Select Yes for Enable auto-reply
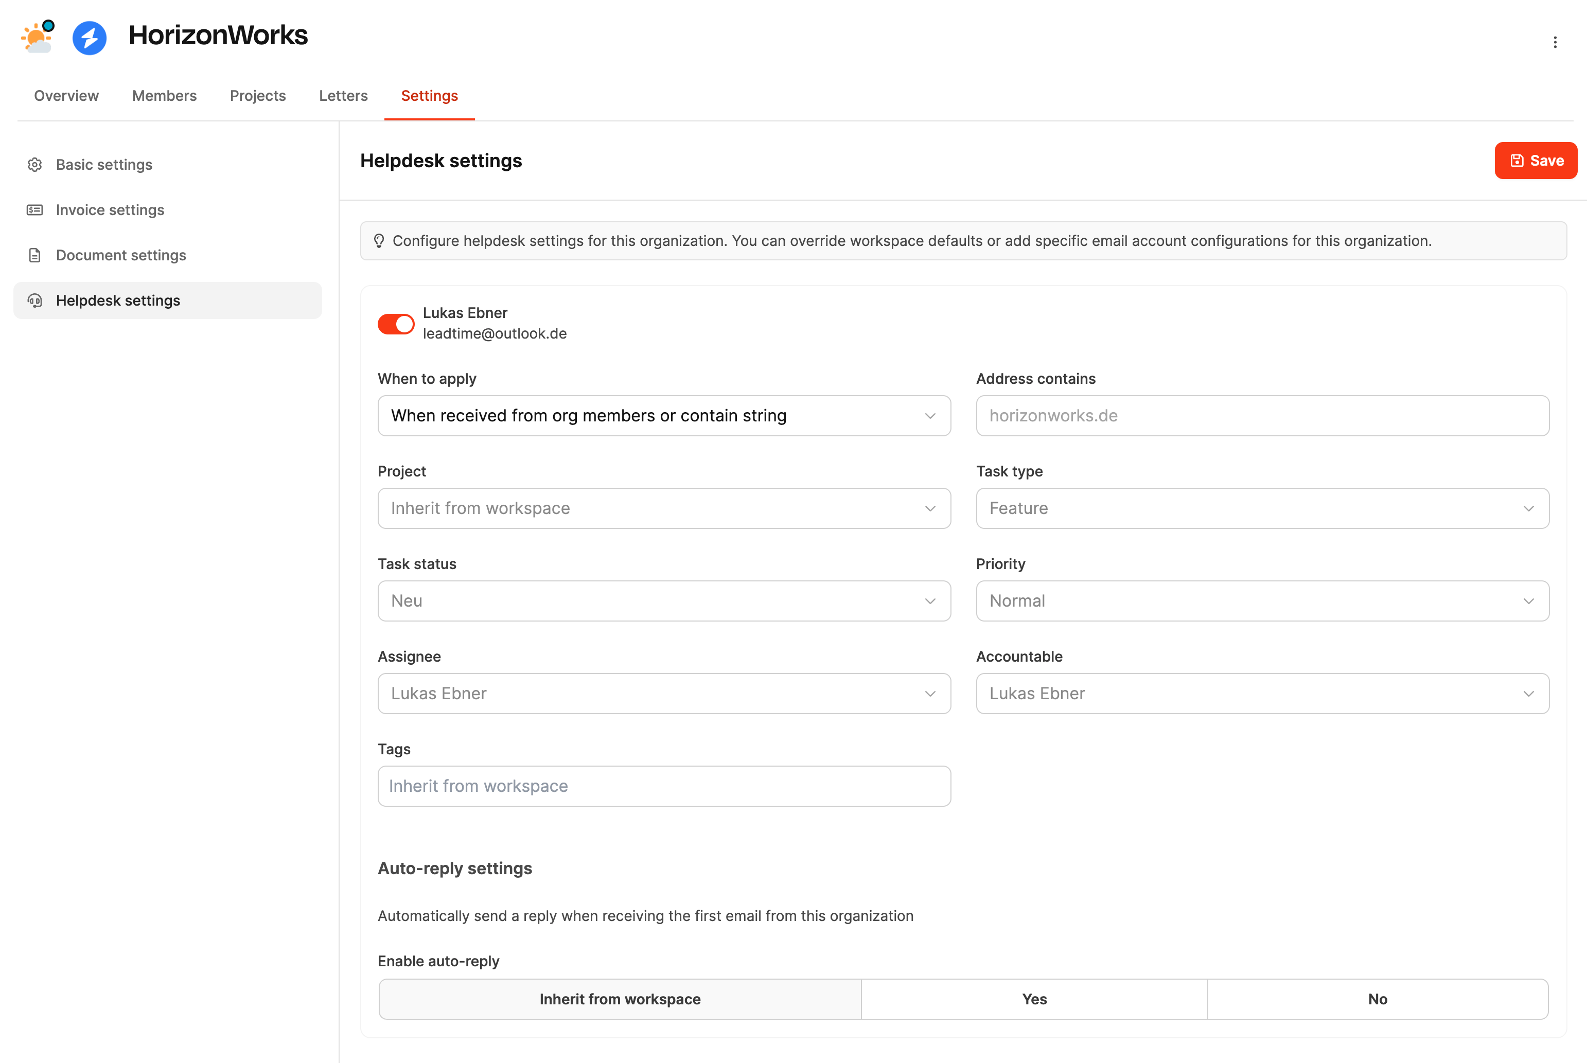The height and width of the screenshot is (1063, 1587). [x=1034, y=999]
